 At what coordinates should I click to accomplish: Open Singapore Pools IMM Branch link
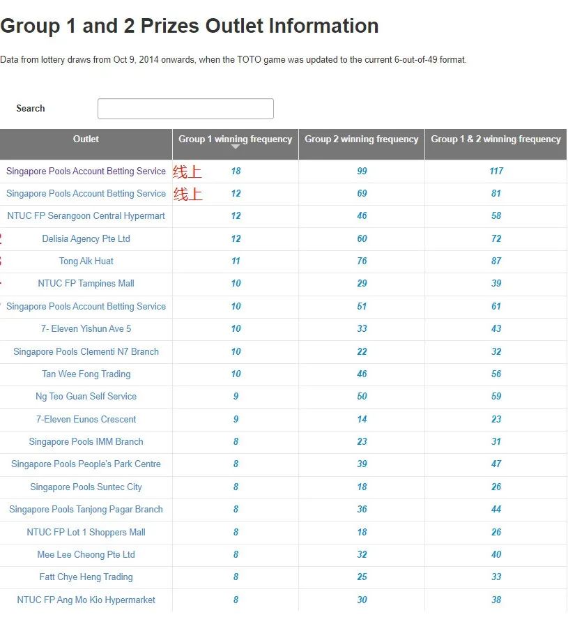86,442
